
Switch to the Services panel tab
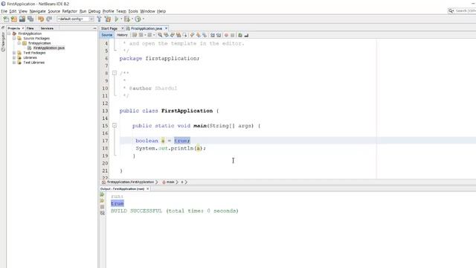click(x=47, y=28)
